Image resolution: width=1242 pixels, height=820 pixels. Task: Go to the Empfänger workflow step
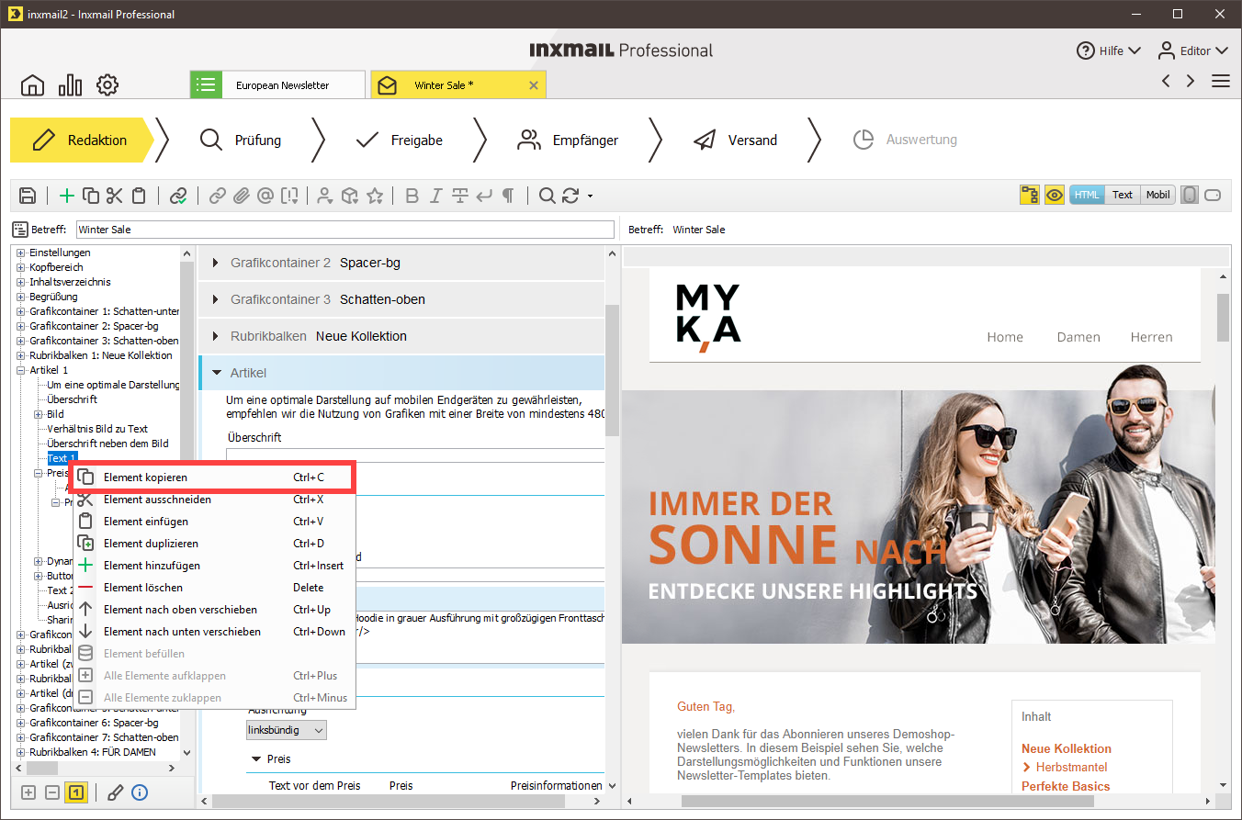coord(568,140)
